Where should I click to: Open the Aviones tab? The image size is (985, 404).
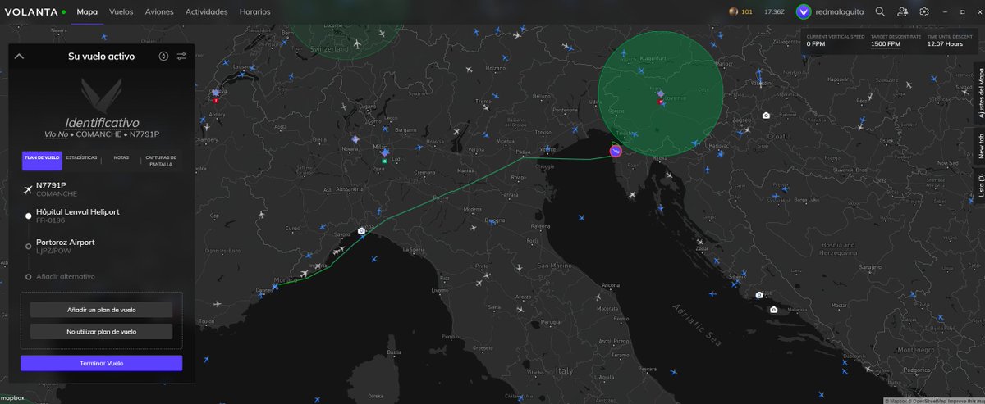[159, 12]
